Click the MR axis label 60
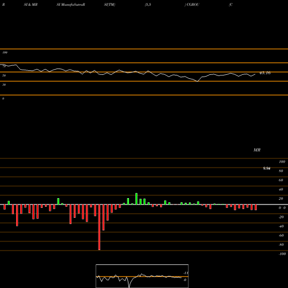 coord(281,180)
